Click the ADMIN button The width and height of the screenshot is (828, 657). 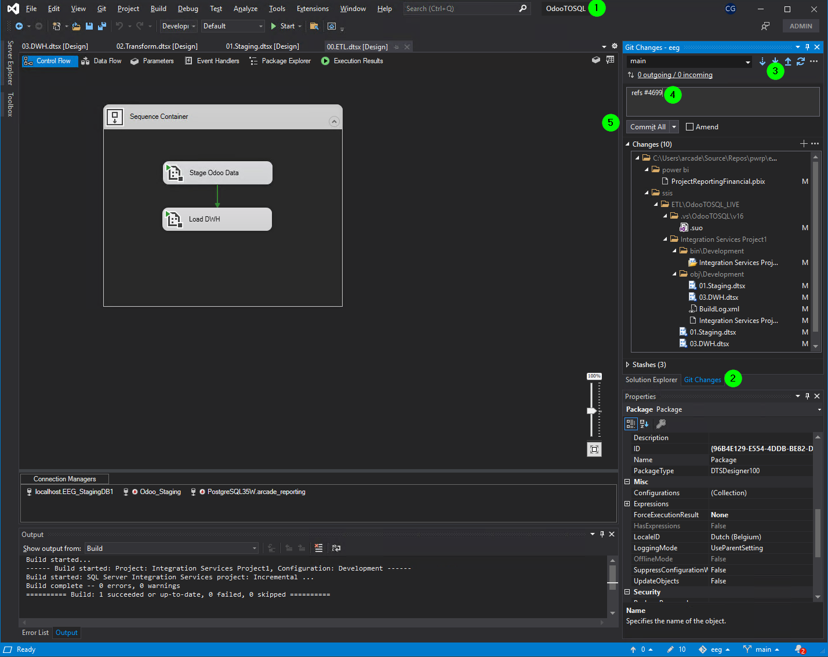[801, 26]
